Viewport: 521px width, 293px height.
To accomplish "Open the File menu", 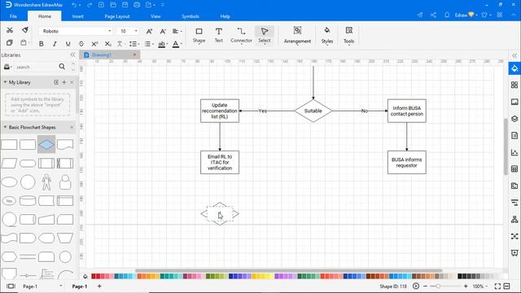I will [13, 16].
